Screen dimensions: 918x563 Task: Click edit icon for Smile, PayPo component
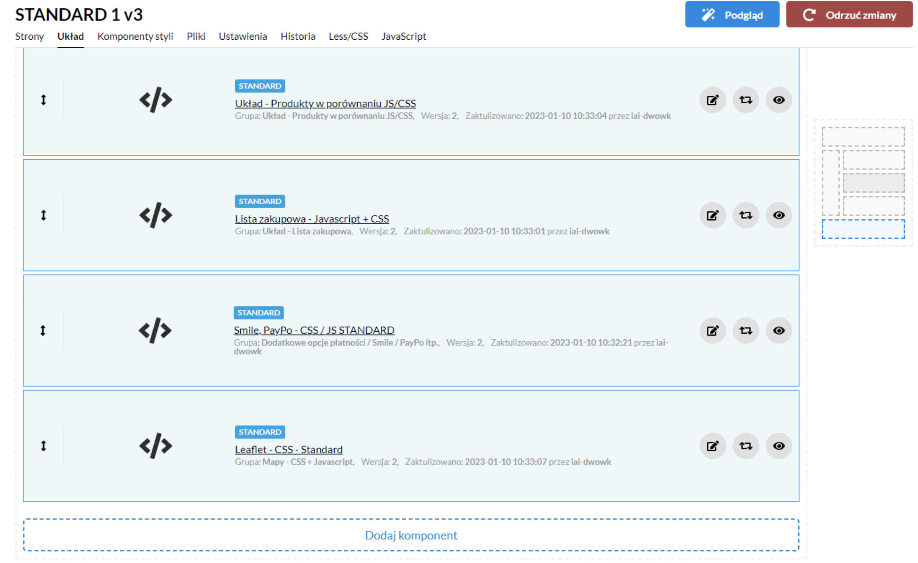click(x=712, y=330)
